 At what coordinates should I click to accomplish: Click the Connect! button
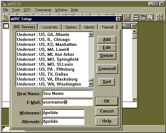(x=107, y=69)
